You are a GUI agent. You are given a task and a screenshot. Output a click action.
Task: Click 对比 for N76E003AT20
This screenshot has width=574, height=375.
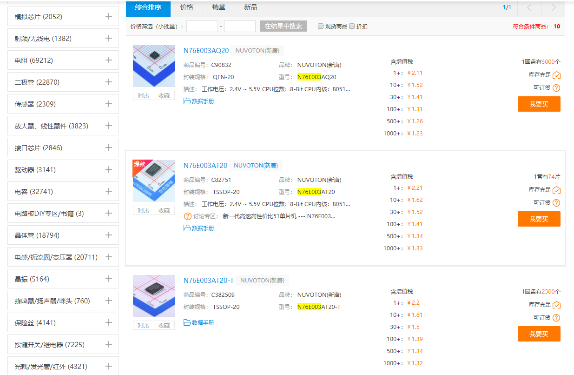coord(143,210)
